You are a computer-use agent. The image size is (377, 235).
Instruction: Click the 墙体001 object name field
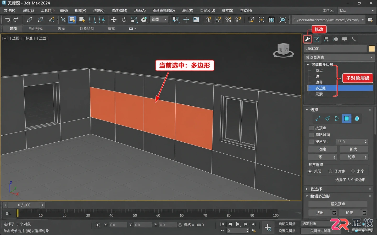pyautogui.click(x=335, y=49)
